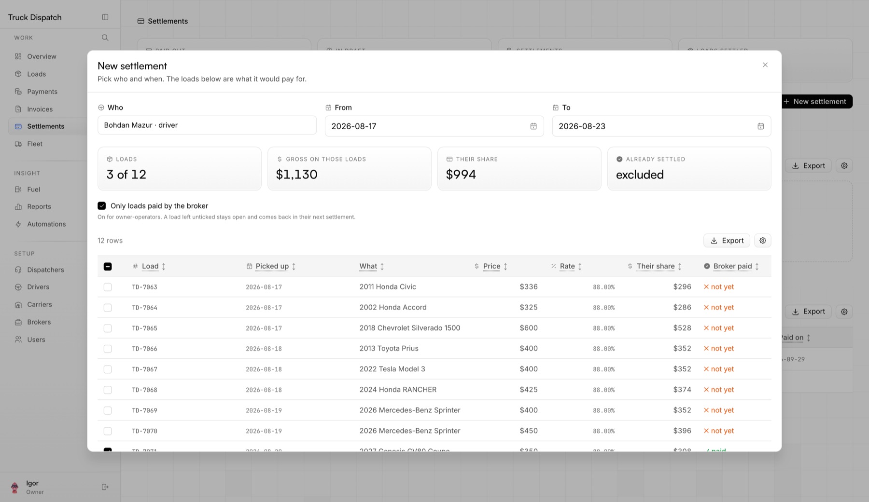The image size is (869, 502).
Task: Sort table by Rate column
Action: tap(567, 266)
